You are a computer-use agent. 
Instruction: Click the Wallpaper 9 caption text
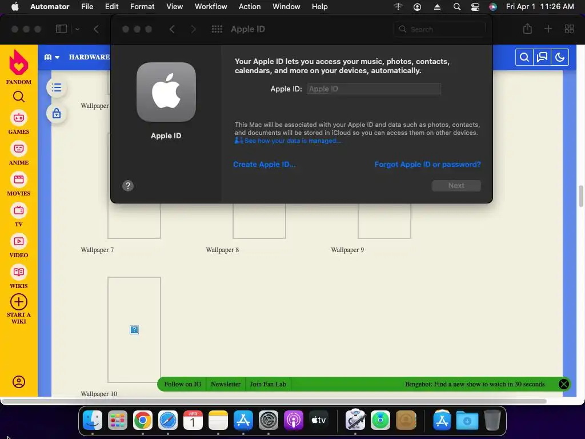tap(347, 250)
